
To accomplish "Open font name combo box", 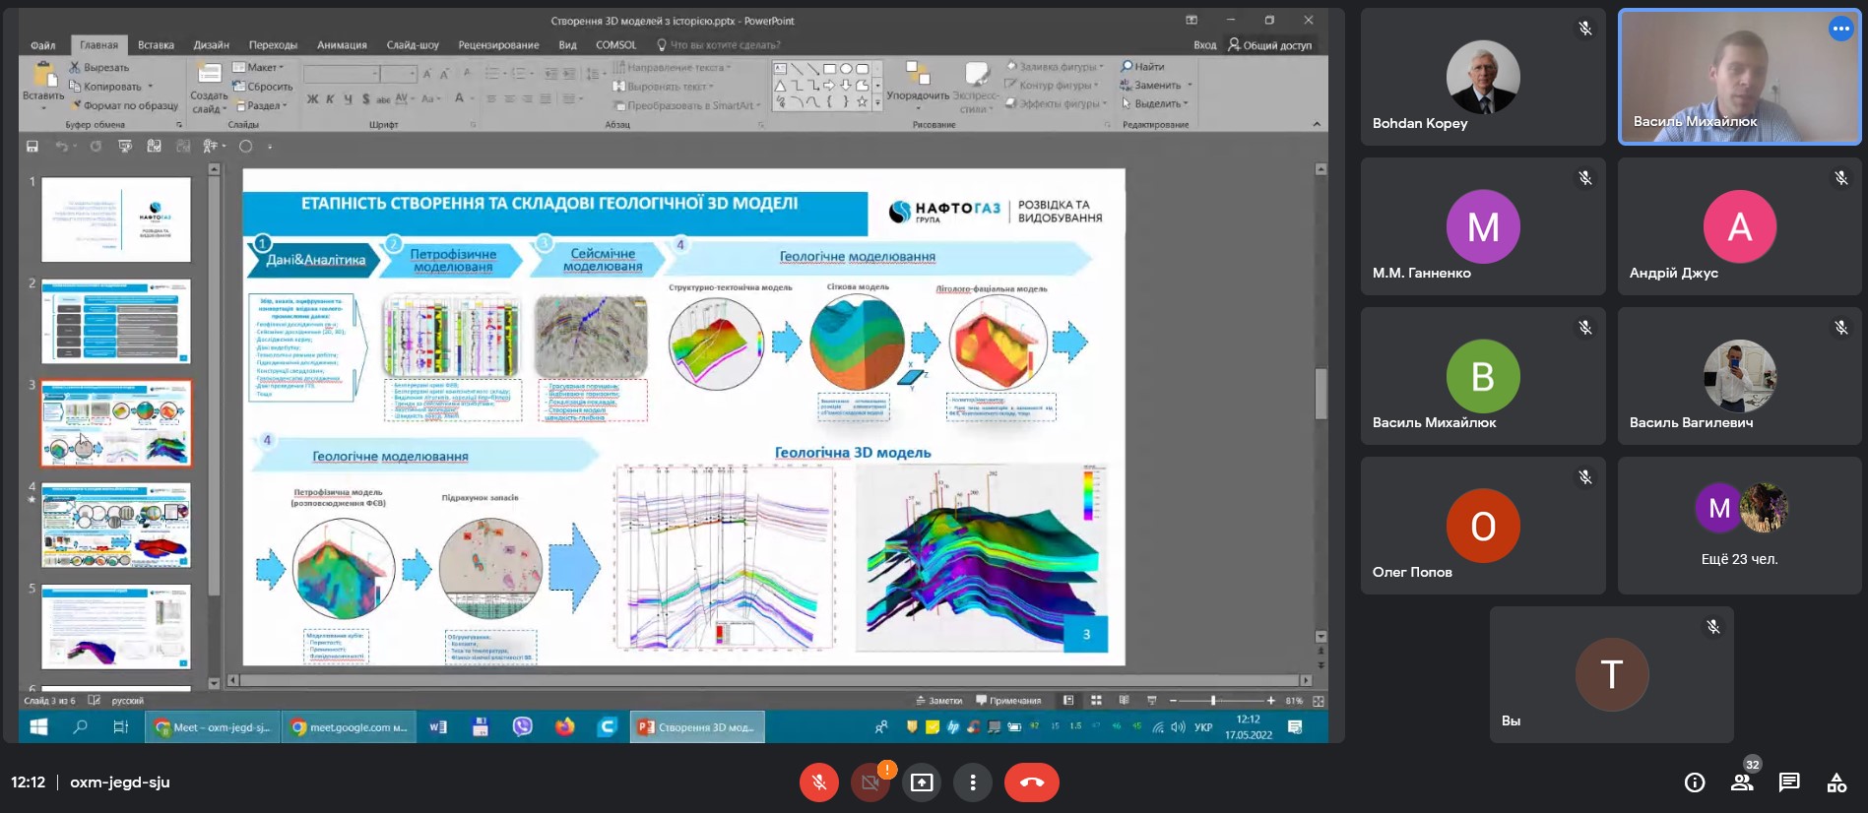I will [342, 74].
